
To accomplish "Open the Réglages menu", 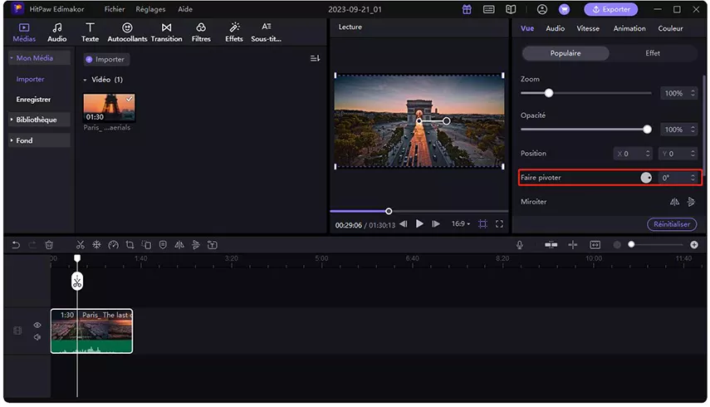I will (150, 9).
